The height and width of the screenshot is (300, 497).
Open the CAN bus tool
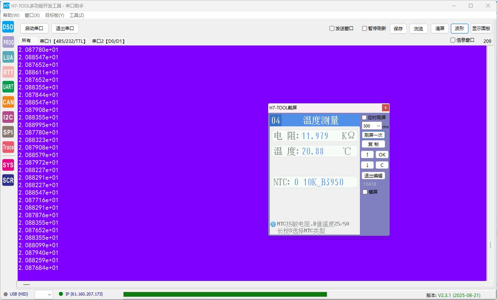point(8,102)
